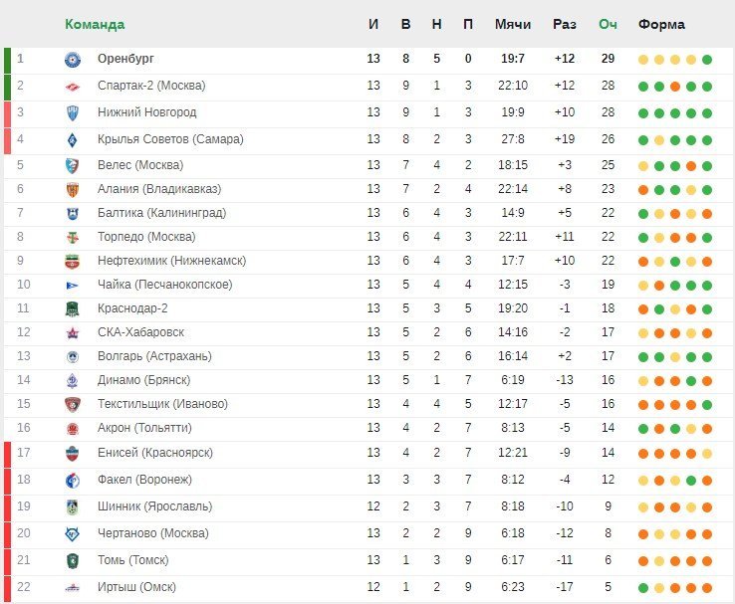Viewport: 735px width, 604px height.
Task: Click the Торпедо (Москва) club logo
Action: tap(72, 238)
